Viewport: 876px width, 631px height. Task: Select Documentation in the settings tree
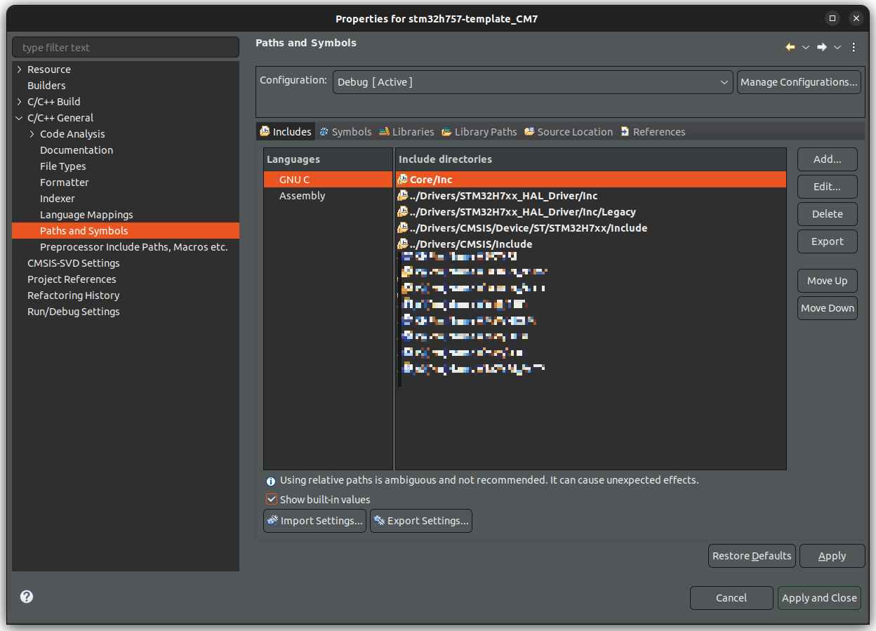pyautogui.click(x=77, y=150)
